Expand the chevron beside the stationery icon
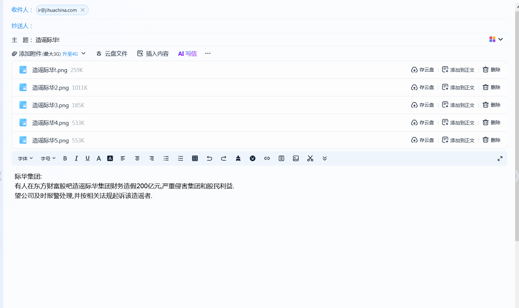Screen dimensions: 519x308 [501, 39]
